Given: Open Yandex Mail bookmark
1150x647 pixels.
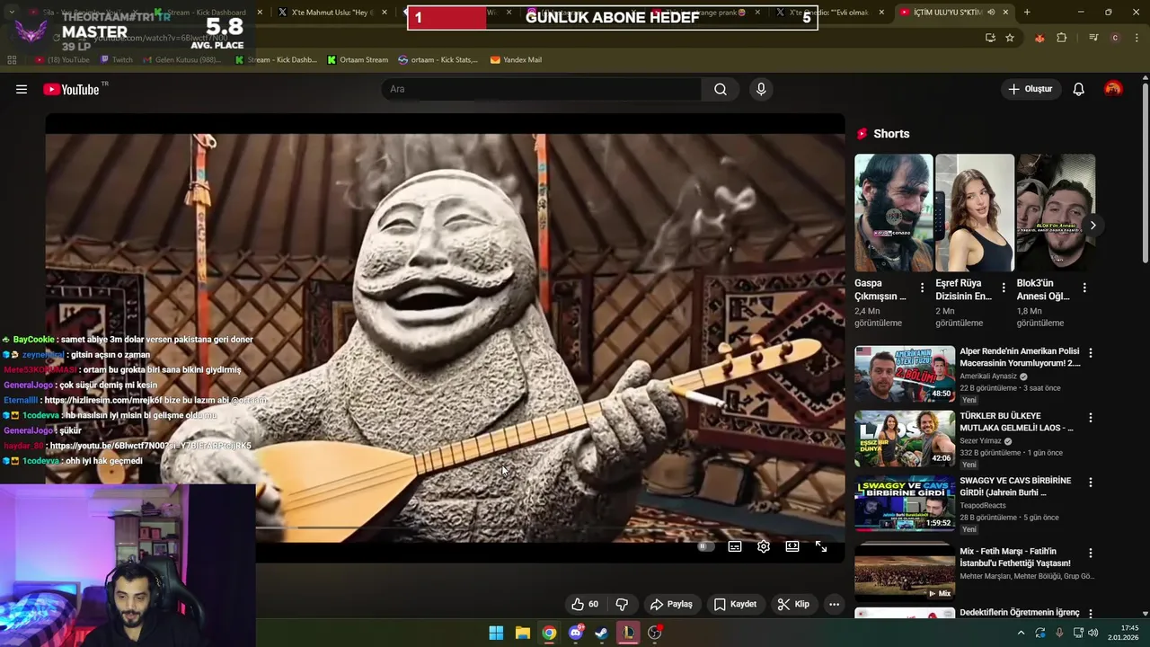Looking at the screenshot, I should click(x=516, y=60).
